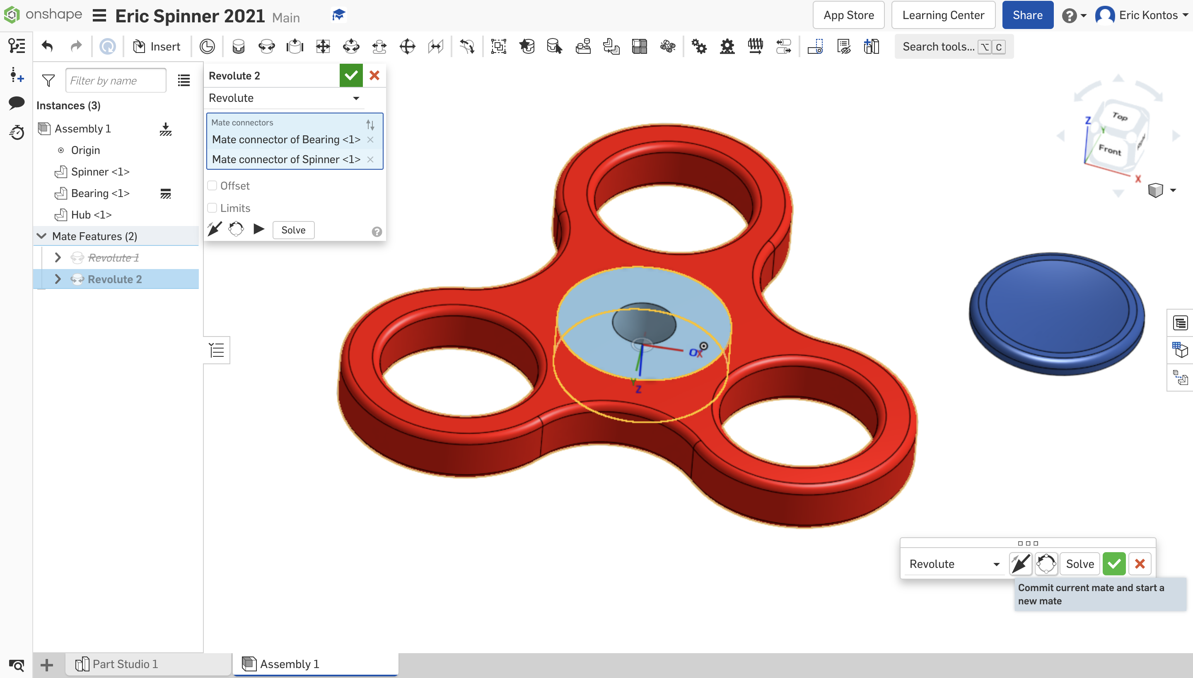
Task: Click the animate mate play arrow
Action: point(259,228)
